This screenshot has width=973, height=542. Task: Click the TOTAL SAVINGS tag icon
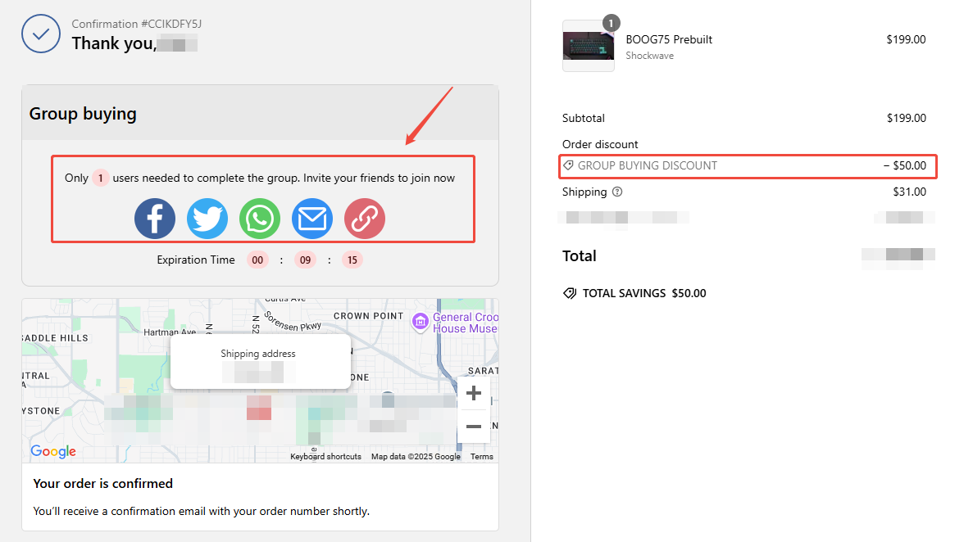point(570,293)
